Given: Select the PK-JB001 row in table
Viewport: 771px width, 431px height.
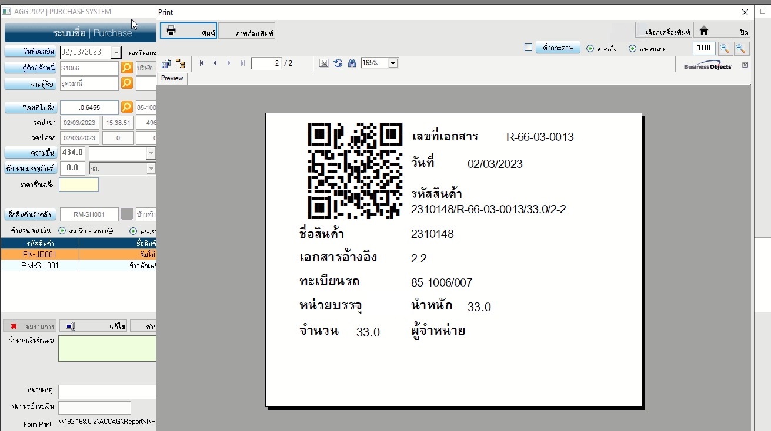Looking at the screenshot, I should [x=40, y=255].
